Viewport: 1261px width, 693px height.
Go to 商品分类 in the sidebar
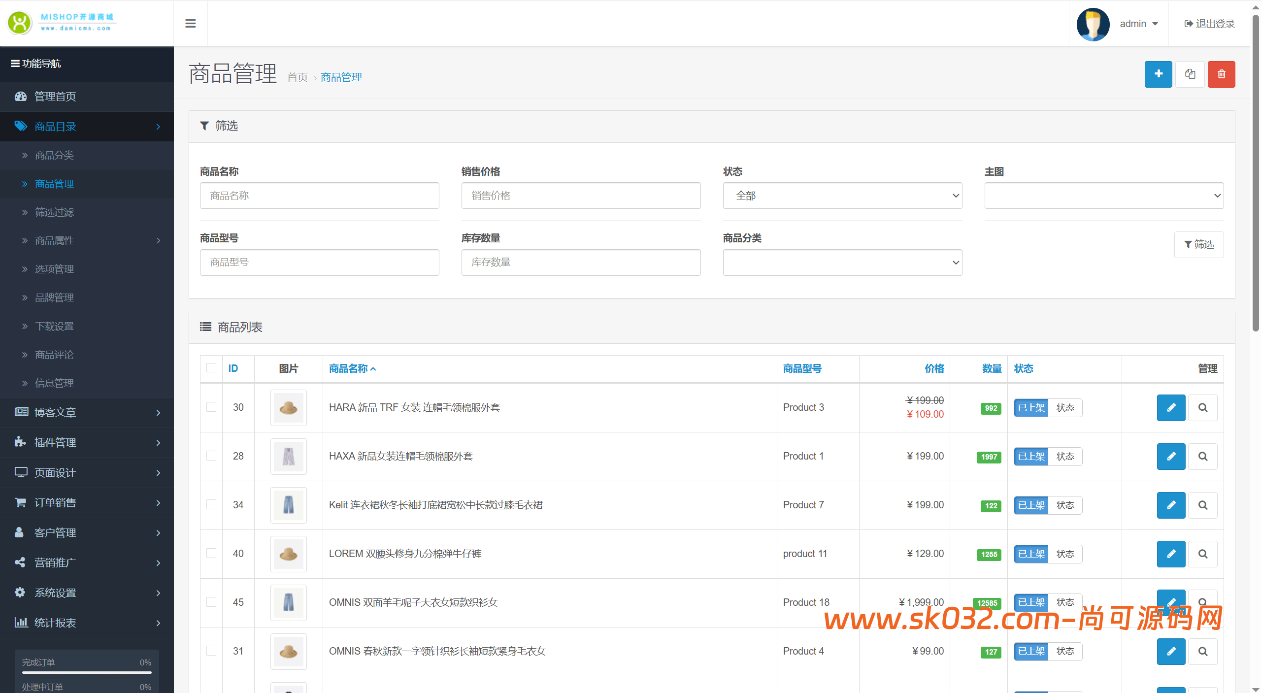tap(54, 155)
